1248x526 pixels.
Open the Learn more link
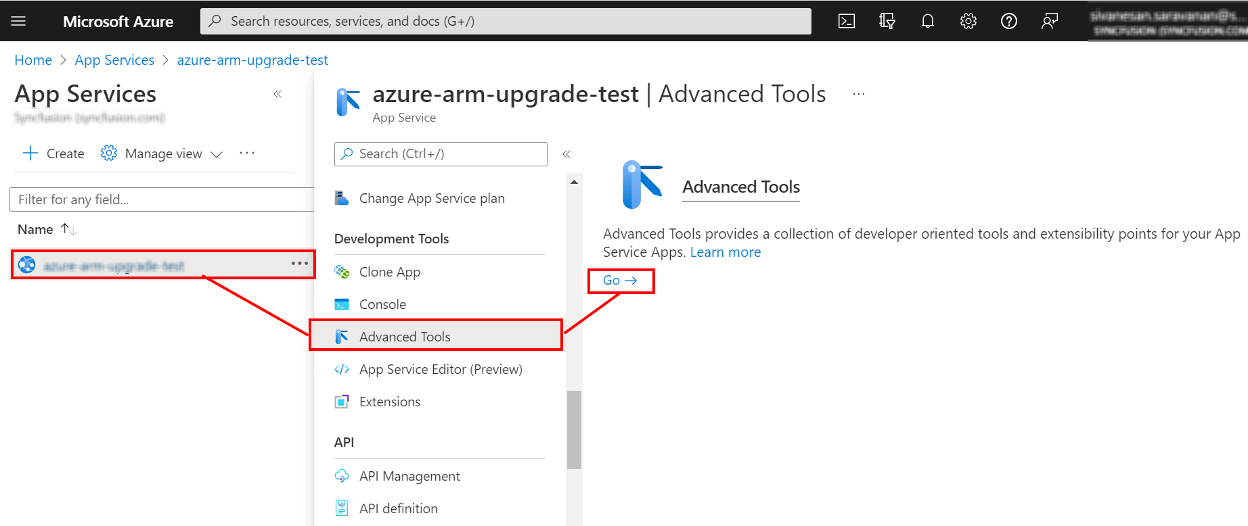click(x=725, y=252)
